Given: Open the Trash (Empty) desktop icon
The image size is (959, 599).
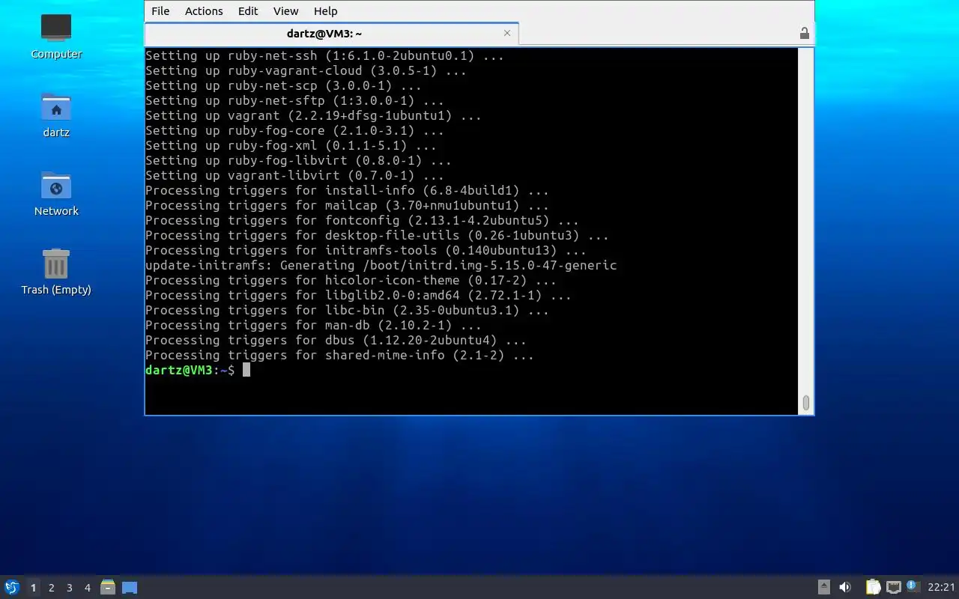Looking at the screenshot, I should click(x=56, y=272).
